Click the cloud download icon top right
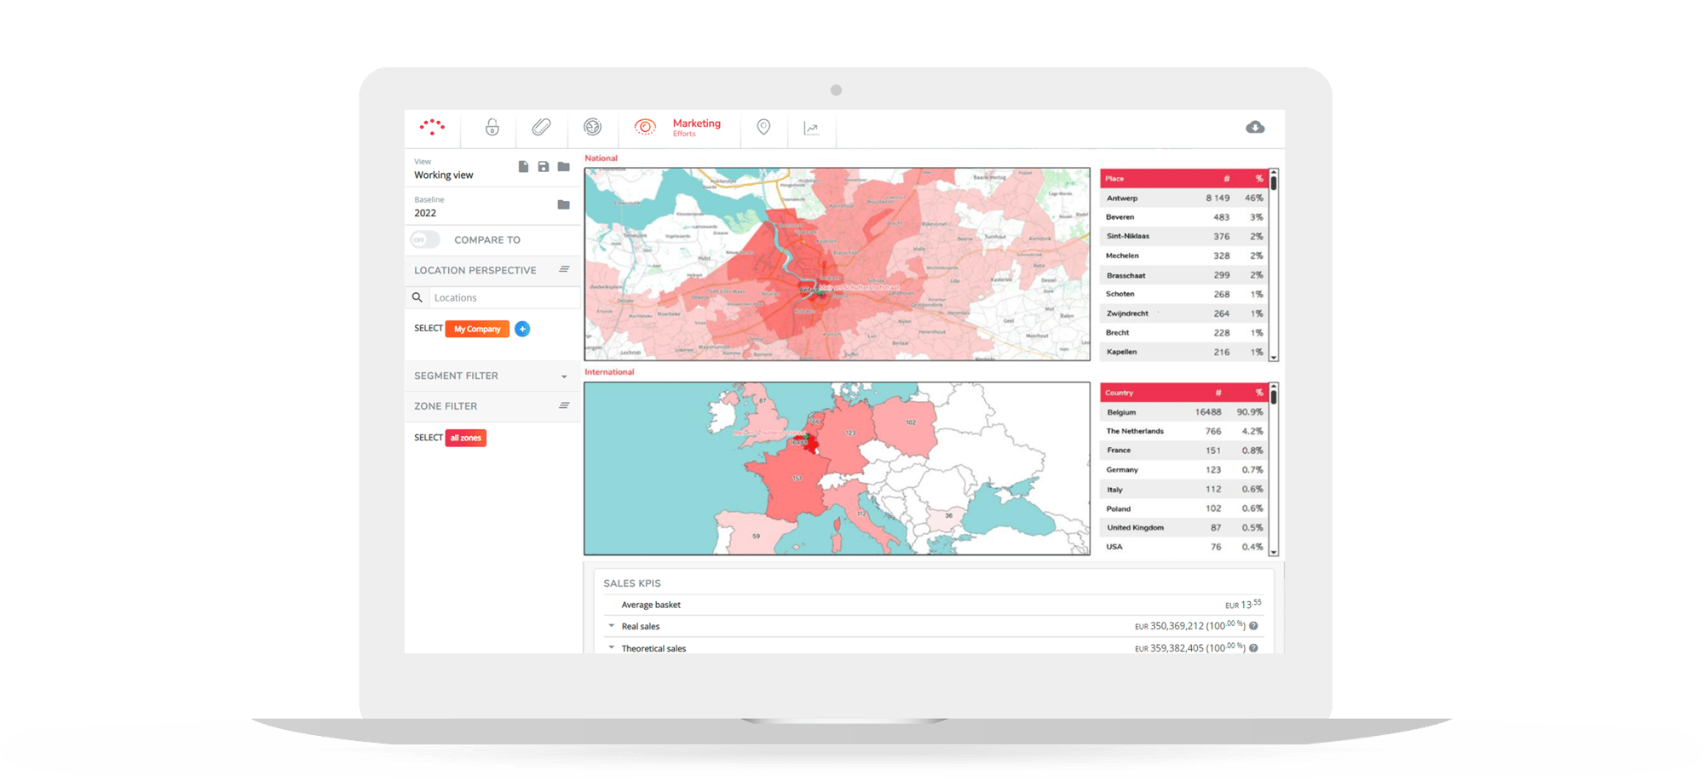Image resolution: width=1704 pixels, height=781 pixels. 1256,128
